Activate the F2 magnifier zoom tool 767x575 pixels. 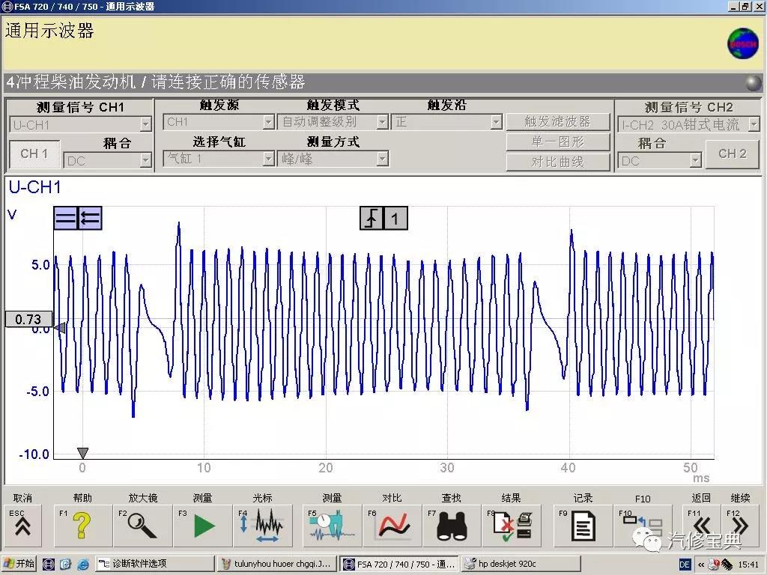tap(142, 526)
